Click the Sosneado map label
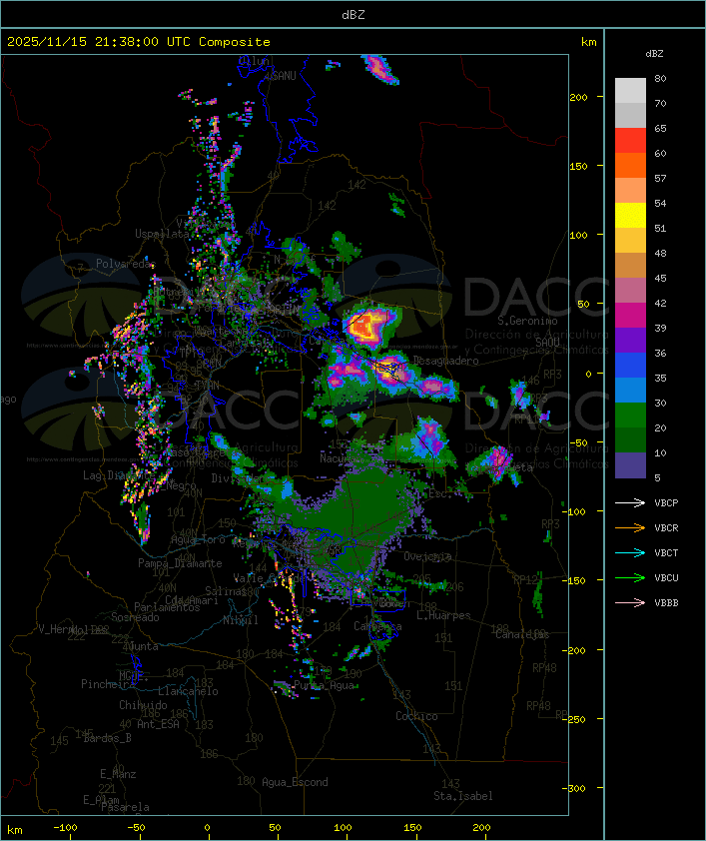 (x=135, y=617)
